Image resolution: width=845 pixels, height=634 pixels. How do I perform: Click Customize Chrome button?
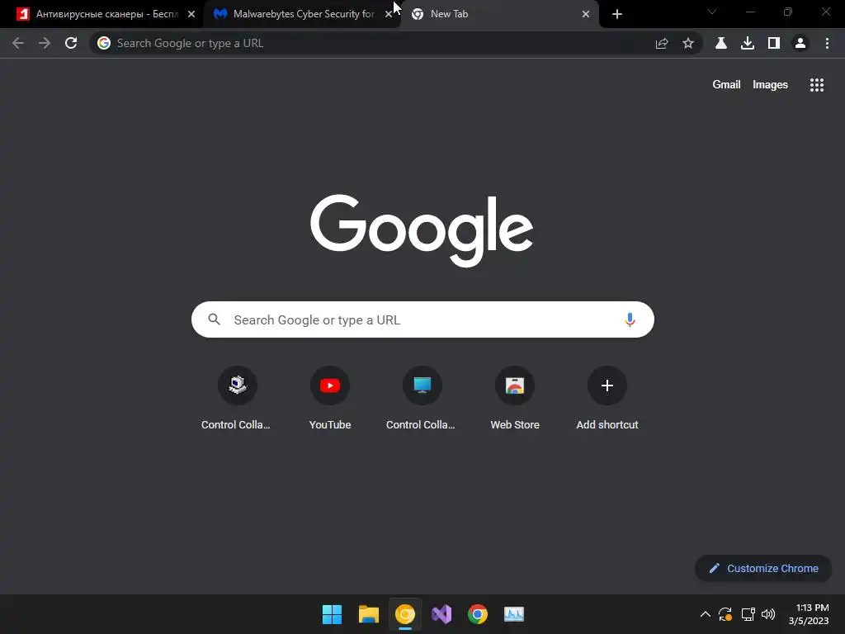(x=763, y=568)
